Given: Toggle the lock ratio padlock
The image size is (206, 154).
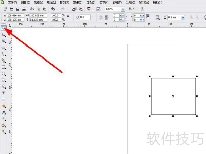Looking at the screenshot, I should click(68, 16).
